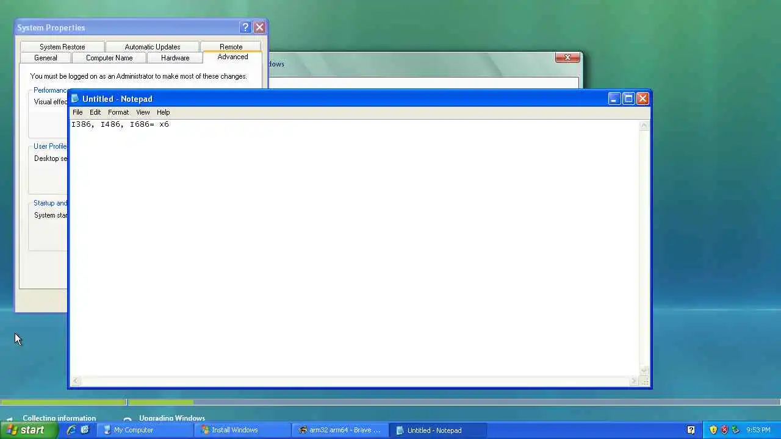
Task: Click the Notepad scroll down arrow
Action: pos(644,371)
